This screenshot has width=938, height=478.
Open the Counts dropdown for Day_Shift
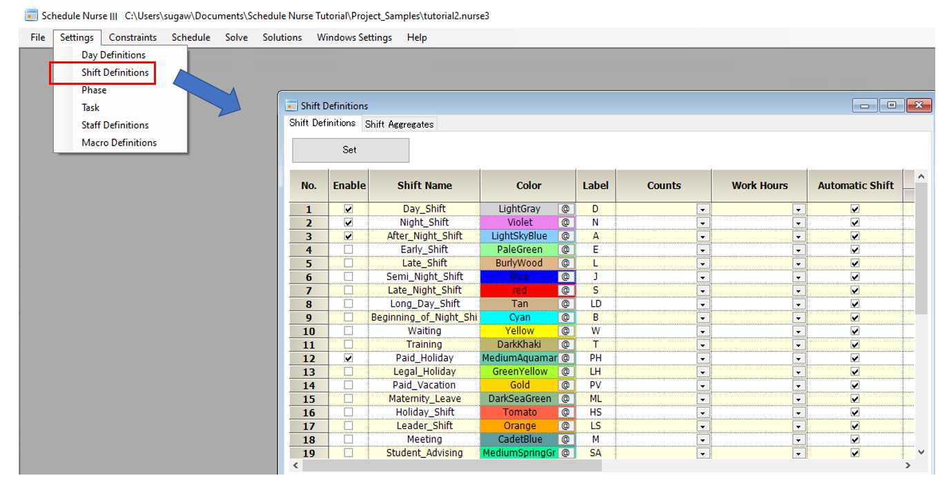(x=703, y=209)
